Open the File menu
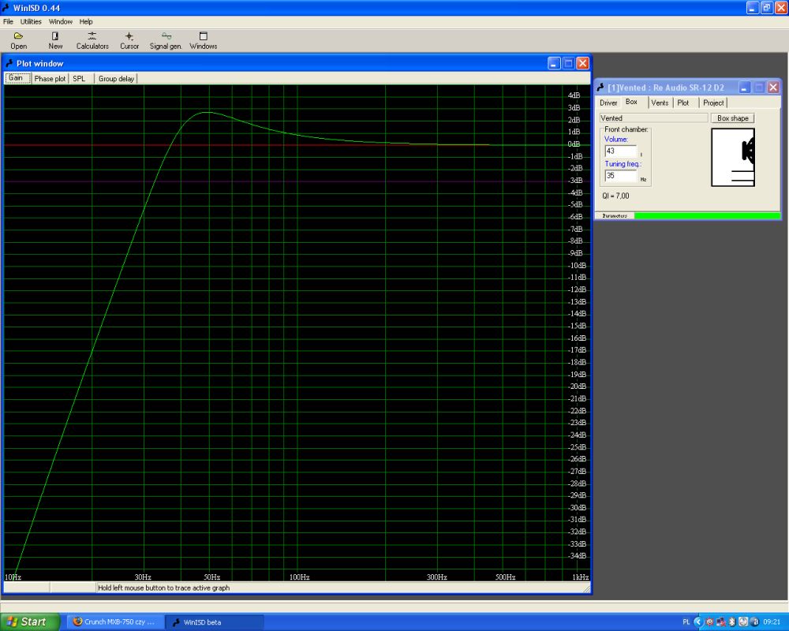 click(9, 21)
